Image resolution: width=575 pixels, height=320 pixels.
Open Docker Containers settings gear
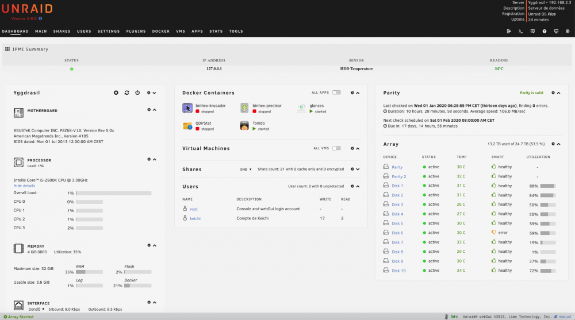[352, 92]
